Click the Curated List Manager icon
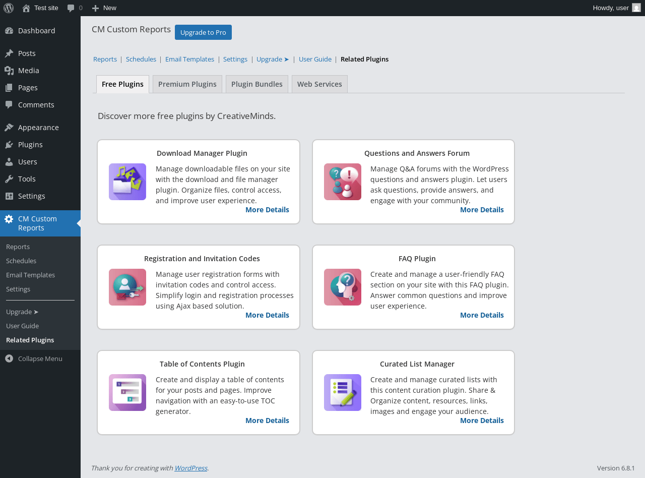 click(x=343, y=393)
